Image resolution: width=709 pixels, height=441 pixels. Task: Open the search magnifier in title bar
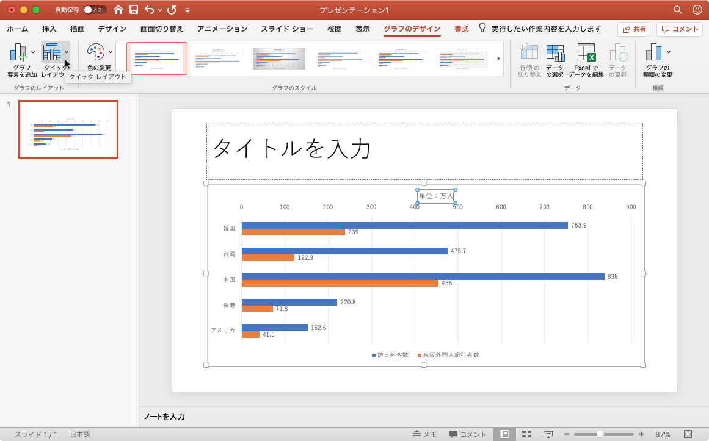tap(677, 10)
